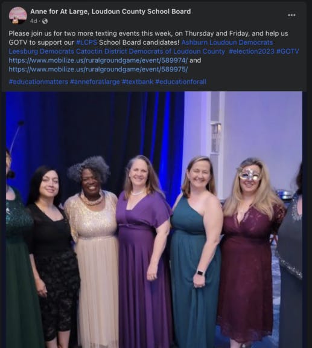Screen dimensions: 312x348
Task: Open the #educationforall hashtag
Action: click(x=180, y=82)
